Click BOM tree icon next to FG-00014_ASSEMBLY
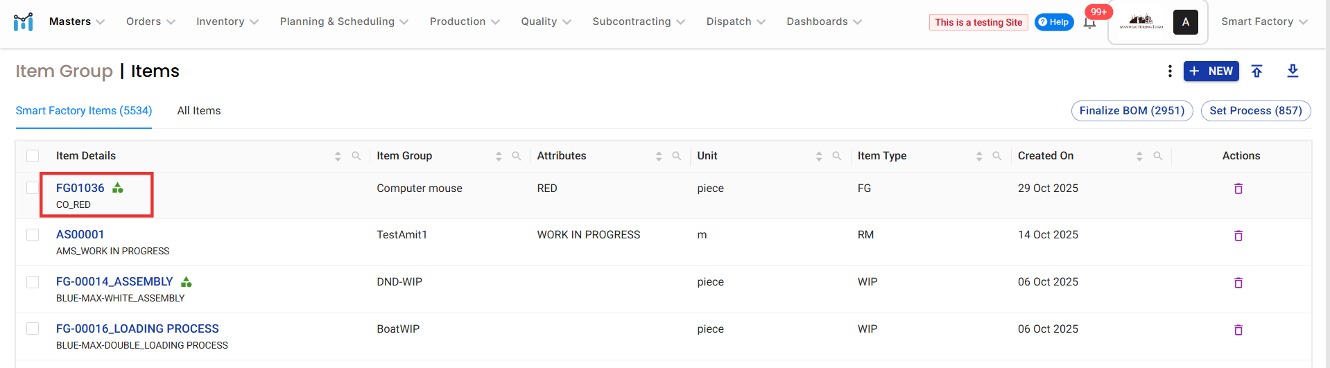 187,282
